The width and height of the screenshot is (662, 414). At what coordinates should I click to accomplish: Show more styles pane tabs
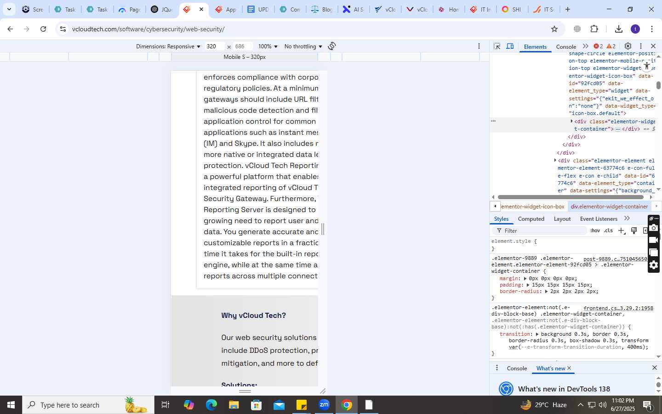627,218
